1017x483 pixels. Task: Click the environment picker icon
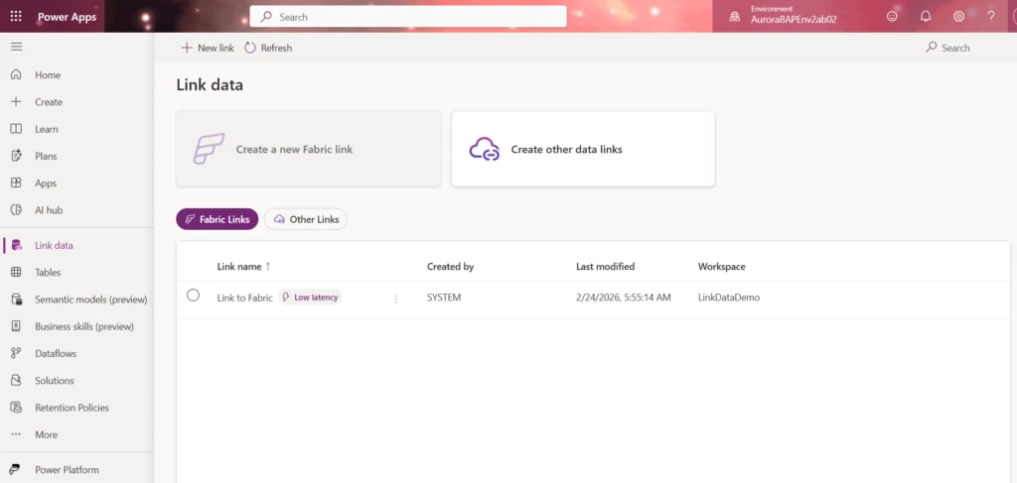pos(734,17)
